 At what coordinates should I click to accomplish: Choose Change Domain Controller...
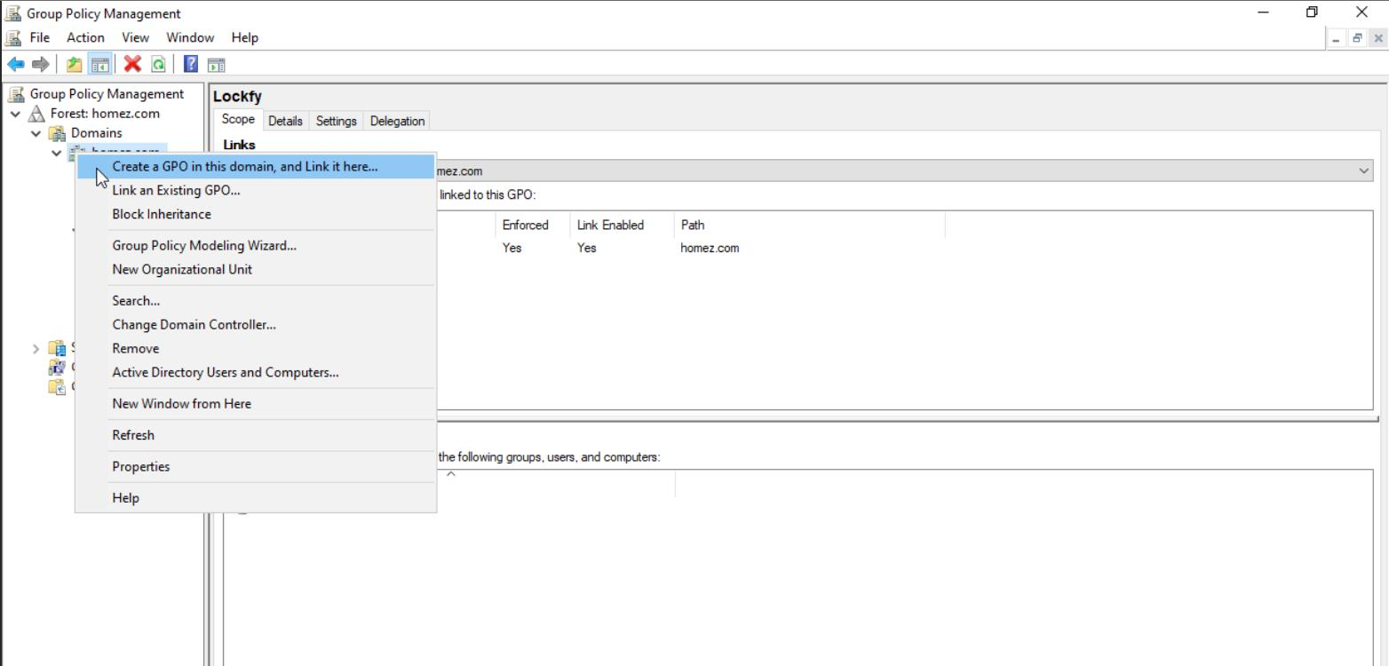point(256,324)
